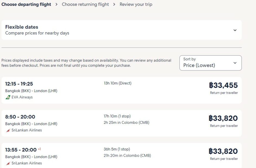Click chevron arrow before Review your trip
Viewport: 256px width, 168px height.
pyautogui.click(x=114, y=4)
